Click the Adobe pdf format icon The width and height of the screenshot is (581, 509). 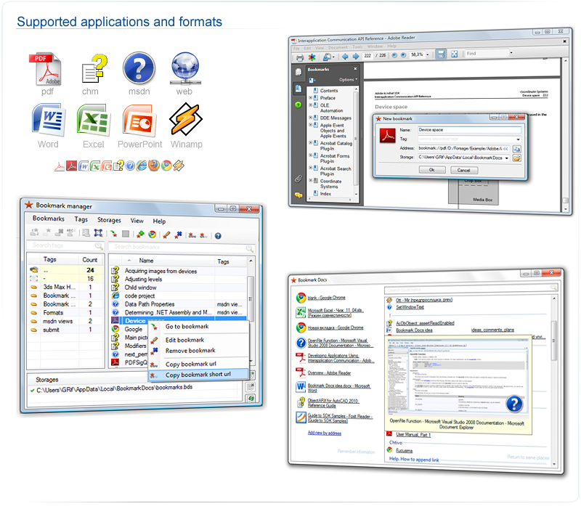(x=46, y=69)
